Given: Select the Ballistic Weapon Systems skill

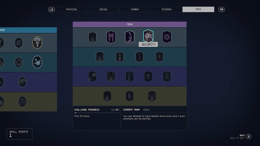Looking at the screenshot, I should 92,36.
